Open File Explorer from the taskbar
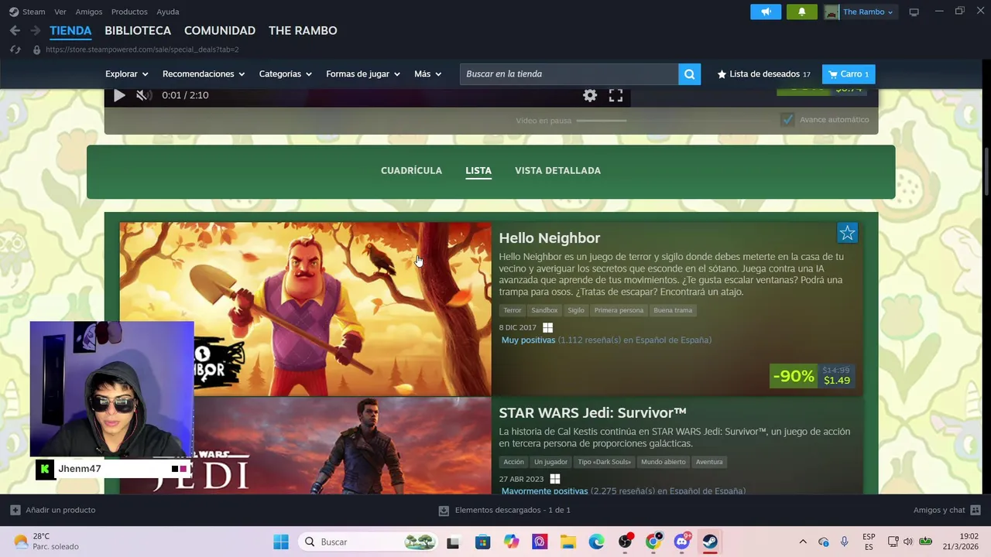 (568, 542)
